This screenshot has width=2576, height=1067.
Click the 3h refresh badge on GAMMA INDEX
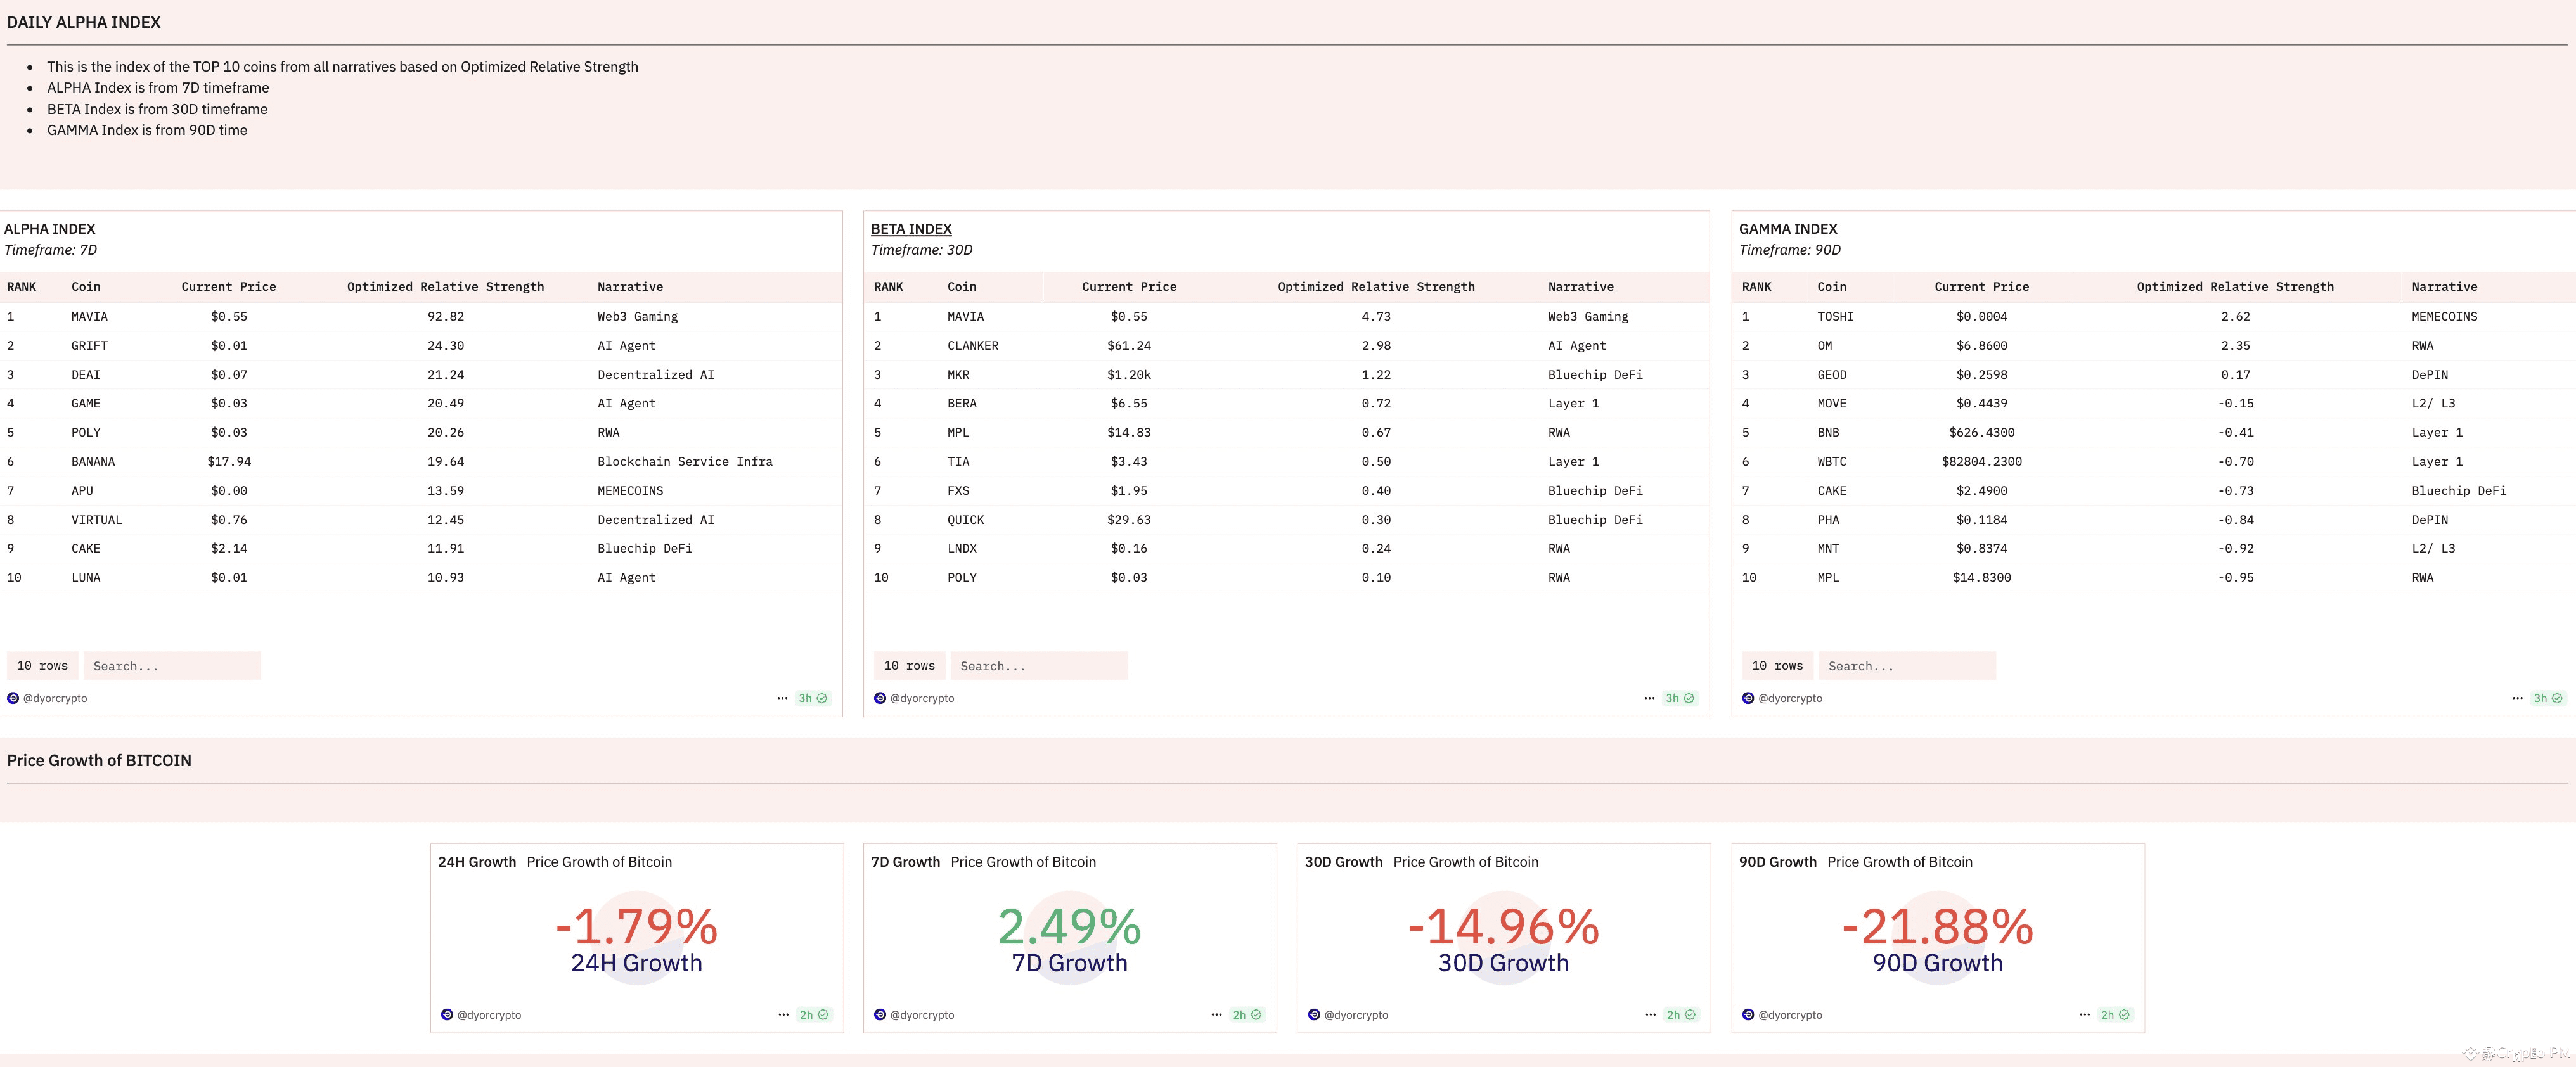(2547, 698)
